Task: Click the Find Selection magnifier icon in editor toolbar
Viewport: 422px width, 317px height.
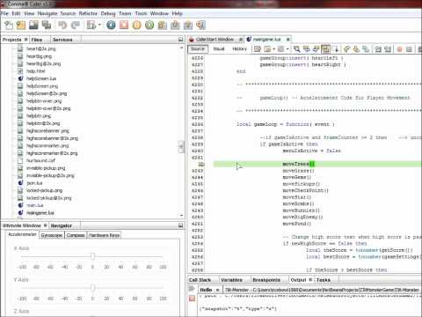Action: click(x=296, y=48)
